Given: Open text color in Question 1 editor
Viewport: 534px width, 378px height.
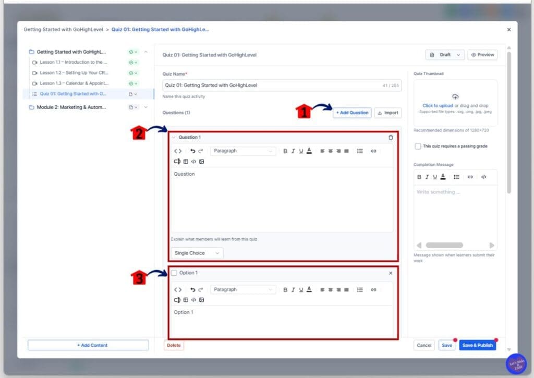Looking at the screenshot, I should pos(309,151).
